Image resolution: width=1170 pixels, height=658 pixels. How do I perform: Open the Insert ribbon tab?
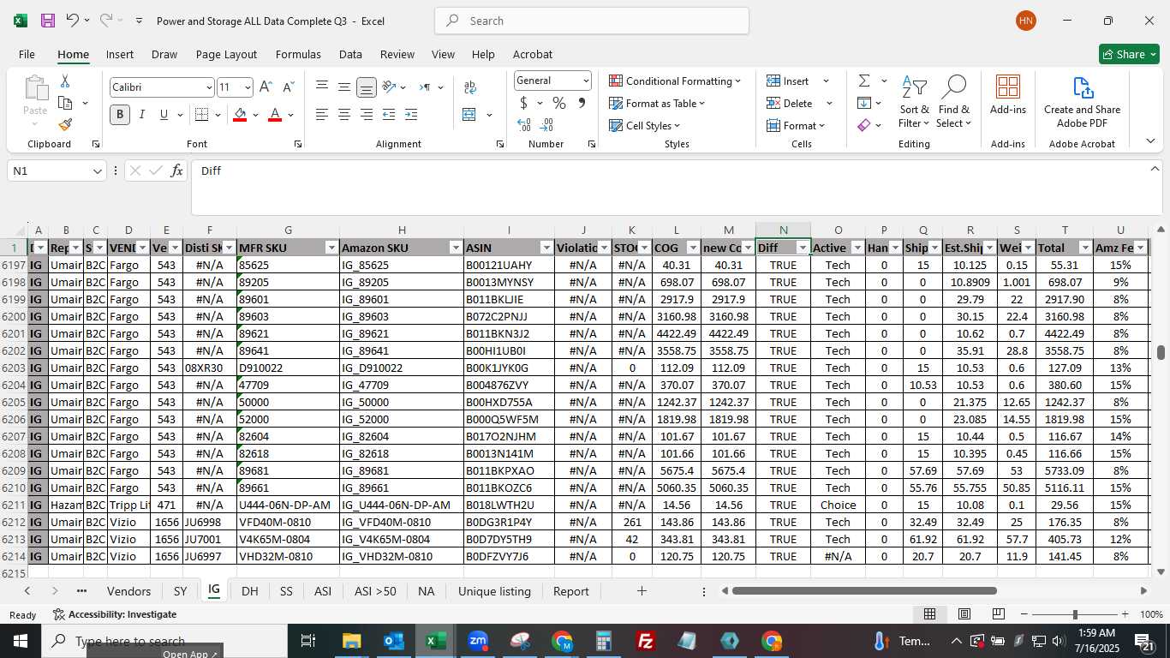click(120, 54)
